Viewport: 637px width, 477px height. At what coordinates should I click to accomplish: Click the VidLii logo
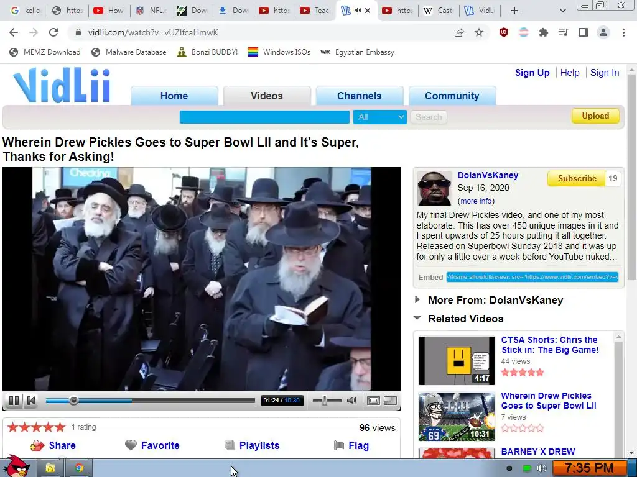point(62,84)
